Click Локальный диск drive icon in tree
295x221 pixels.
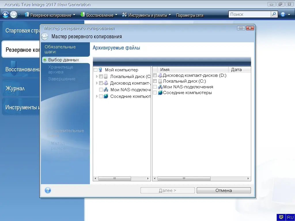(106, 76)
